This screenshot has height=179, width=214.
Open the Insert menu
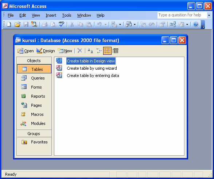pyautogui.click(x=51, y=15)
